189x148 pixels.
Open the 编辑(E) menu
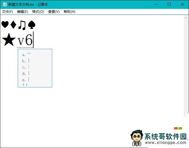tap(22, 12)
